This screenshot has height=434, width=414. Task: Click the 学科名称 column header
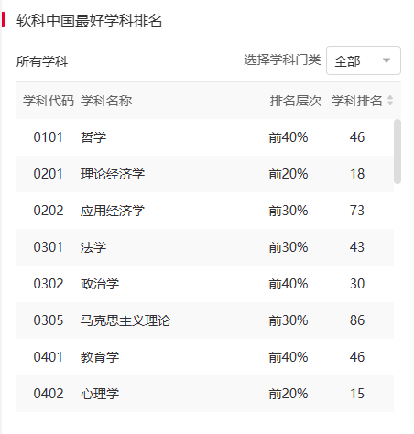click(106, 101)
